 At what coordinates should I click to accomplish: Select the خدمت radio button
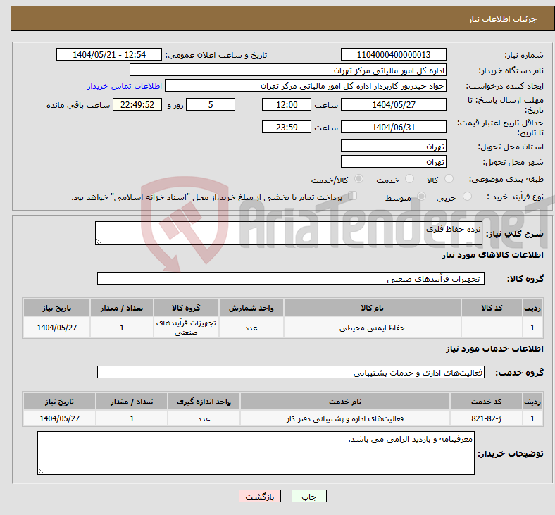tap(409, 179)
